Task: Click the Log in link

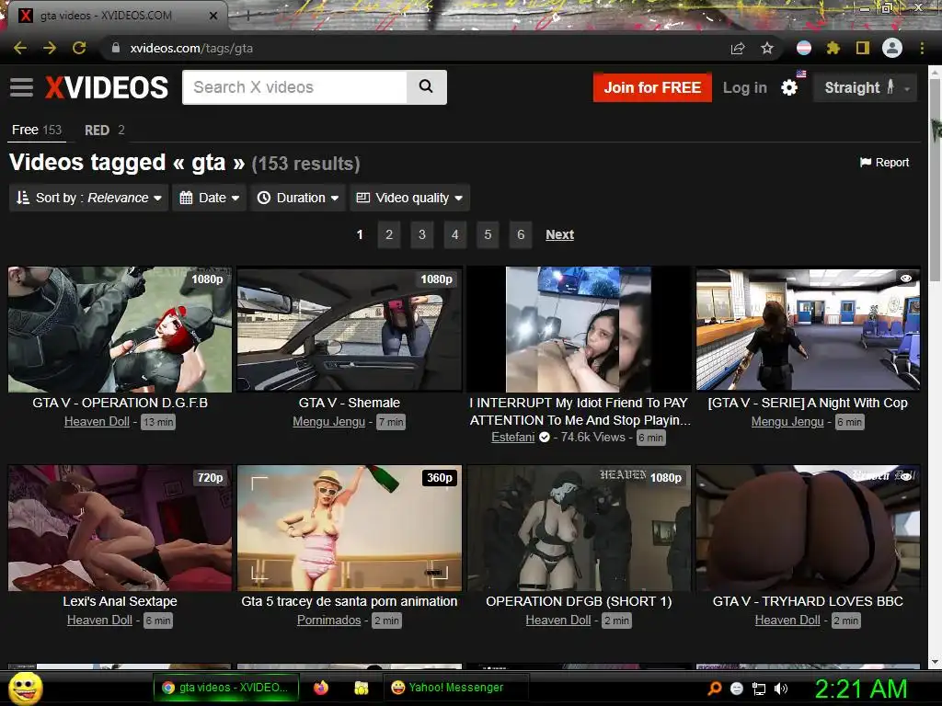Action: coord(745,87)
